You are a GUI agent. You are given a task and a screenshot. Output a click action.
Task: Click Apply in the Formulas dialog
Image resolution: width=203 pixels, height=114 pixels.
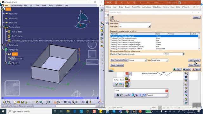pyautogui.click(x=187, y=69)
